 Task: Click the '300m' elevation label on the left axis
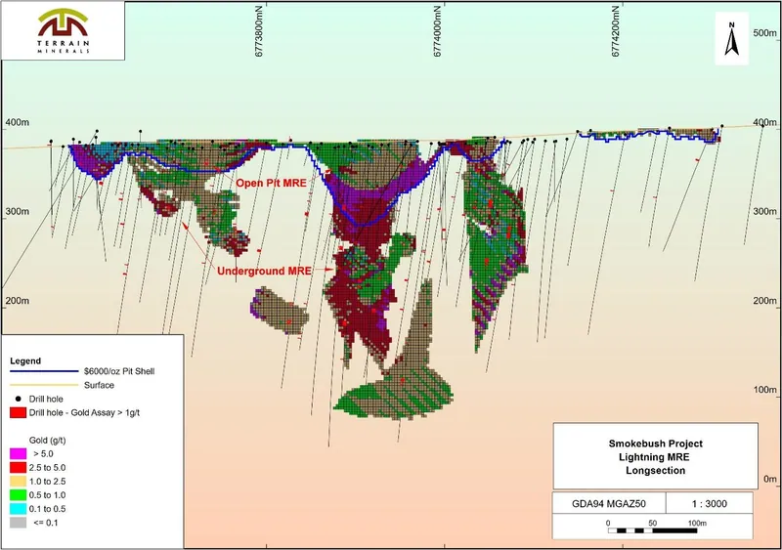17,211
